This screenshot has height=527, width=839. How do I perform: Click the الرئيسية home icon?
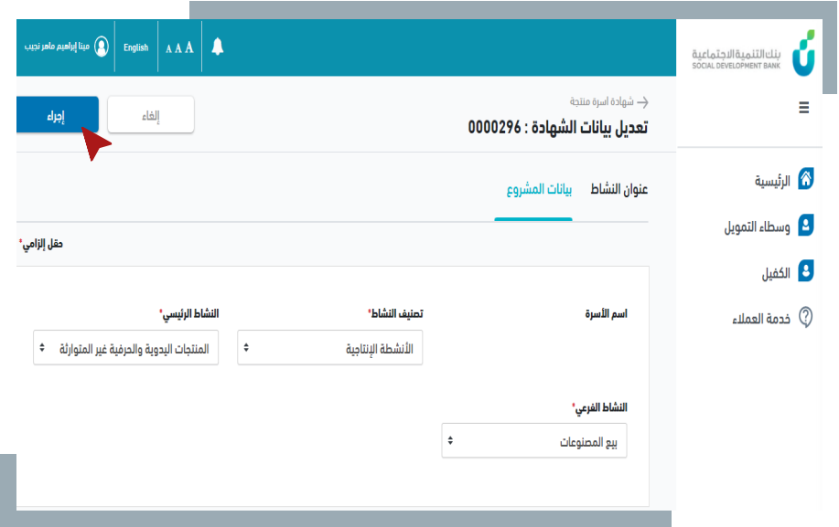[806, 179]
